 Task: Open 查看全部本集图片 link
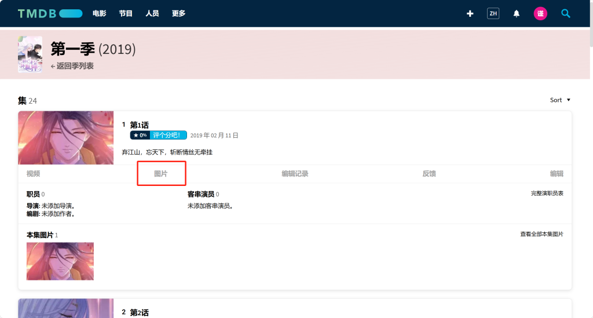(541, 235)
